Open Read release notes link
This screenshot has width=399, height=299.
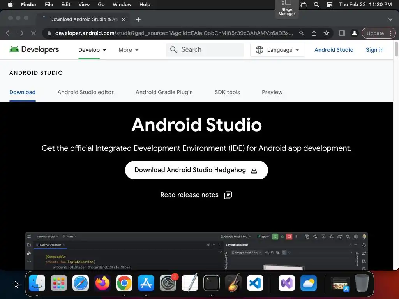[x=196, y=195]
